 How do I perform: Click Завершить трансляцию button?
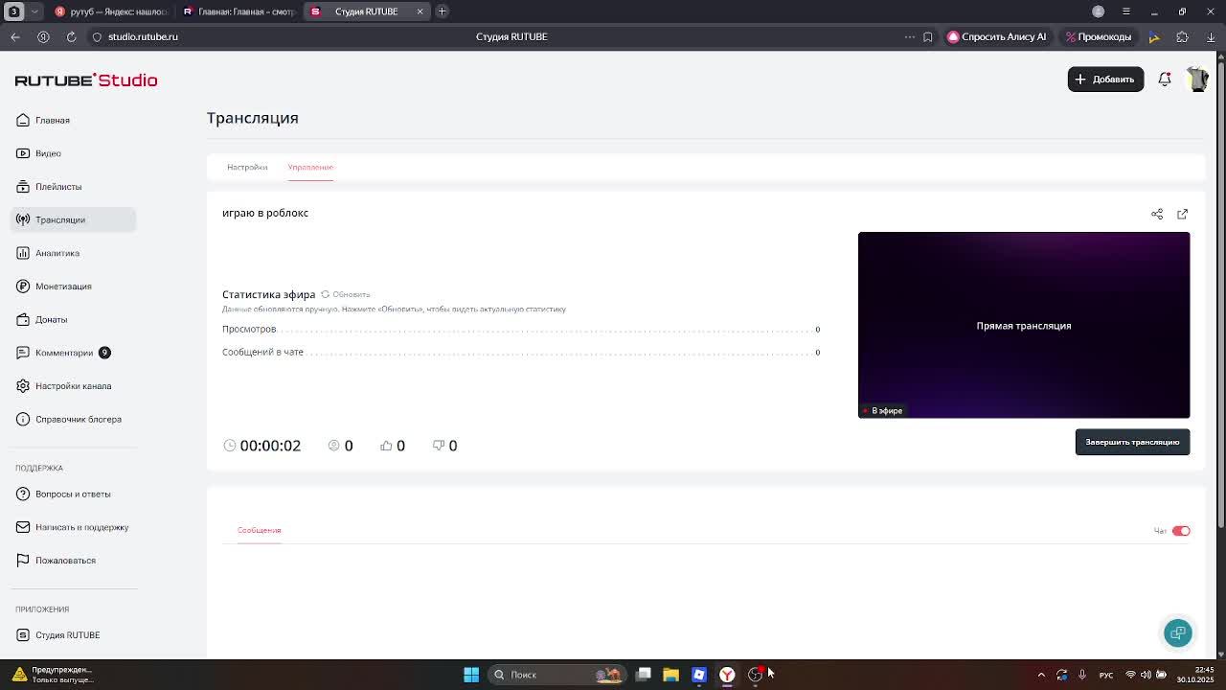(x=1132, y=442)
